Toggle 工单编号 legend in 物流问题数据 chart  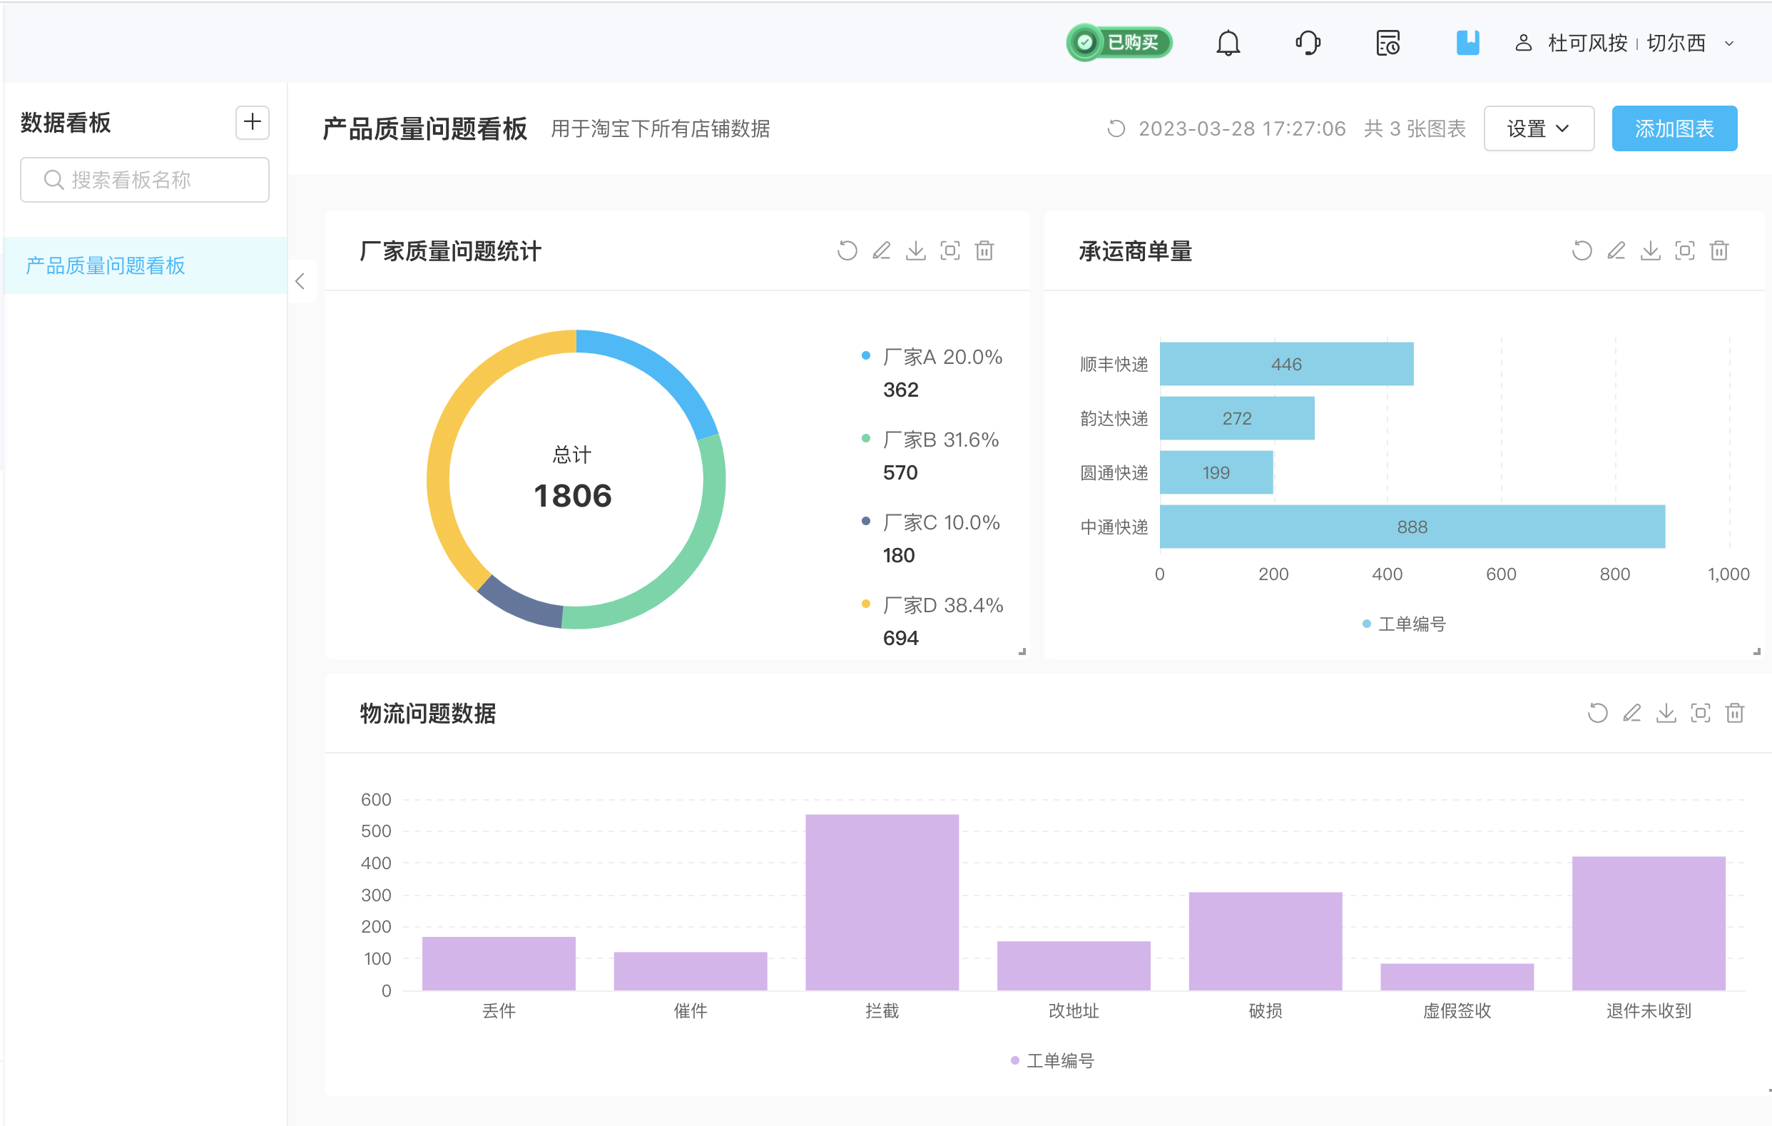click(1052, 1060)
